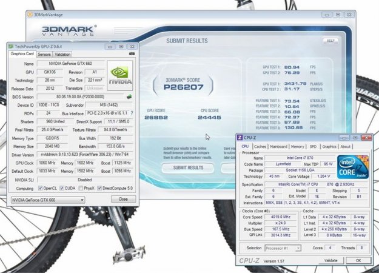Click the NVIDIA logo in GPU-Z
This screenshot has width=379, height=273.
point(120,76)
